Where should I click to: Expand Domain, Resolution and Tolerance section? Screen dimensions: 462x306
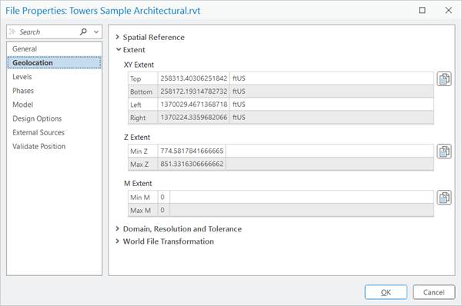[117, 228]
